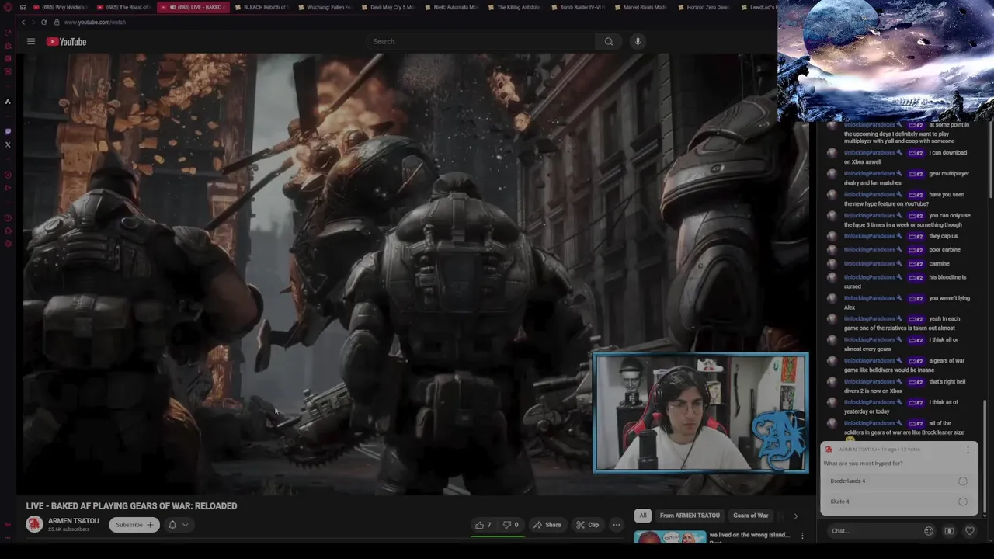Open the ARMEN TSATOU channel avatar

(x=34, y=524)
